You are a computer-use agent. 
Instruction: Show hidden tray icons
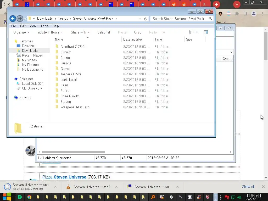220,197
